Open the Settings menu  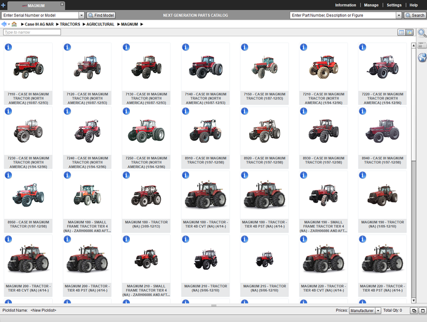point(394,5)
